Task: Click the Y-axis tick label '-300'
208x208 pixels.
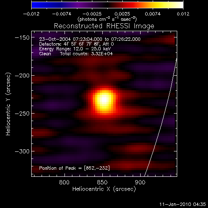Action: click(22, 151)
